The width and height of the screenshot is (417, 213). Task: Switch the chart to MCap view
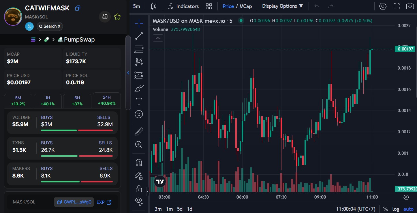(x=246, y=6)
